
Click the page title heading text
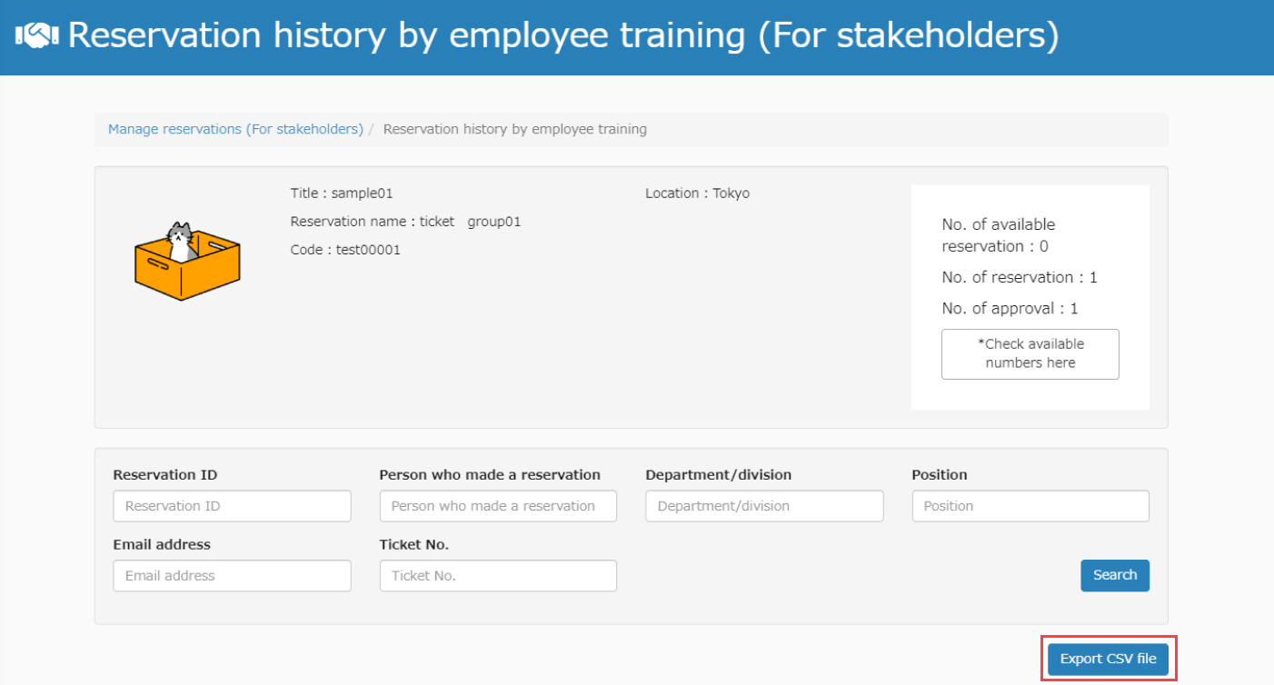coord(563,36)
